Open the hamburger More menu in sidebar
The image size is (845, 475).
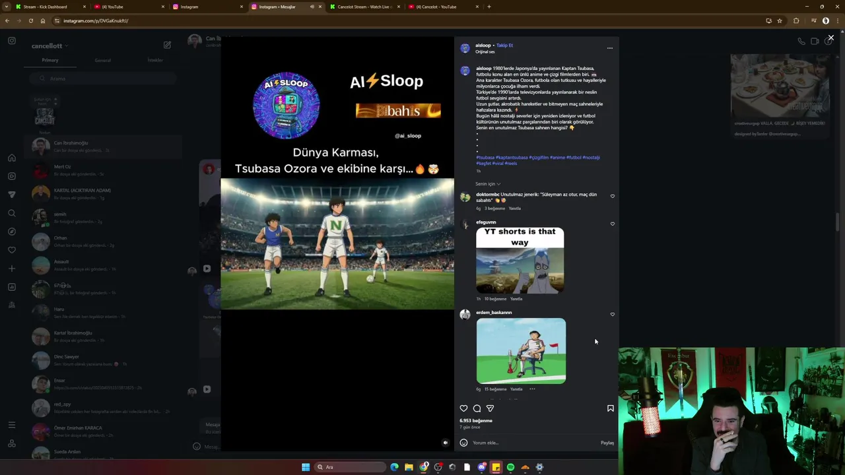[12, 425]
